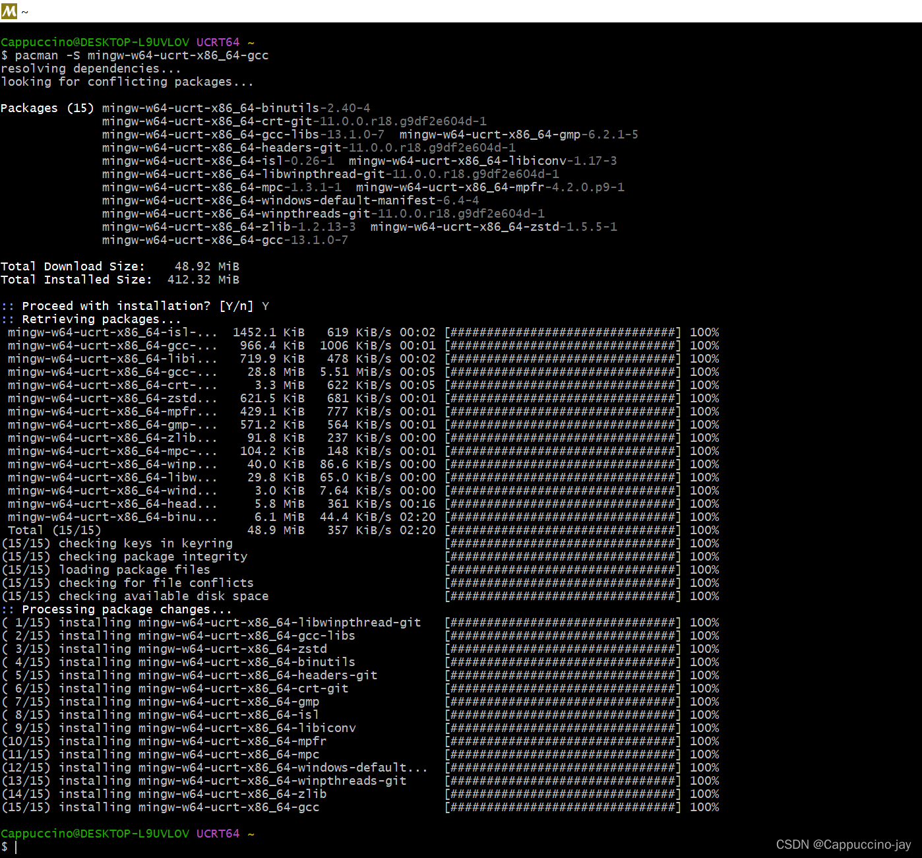Viewport: 922px width, 858px height.
Task: Click the mingw-w64-ucrt-x86_64-zlib... download row name
Action: click(x=112, y=438)
